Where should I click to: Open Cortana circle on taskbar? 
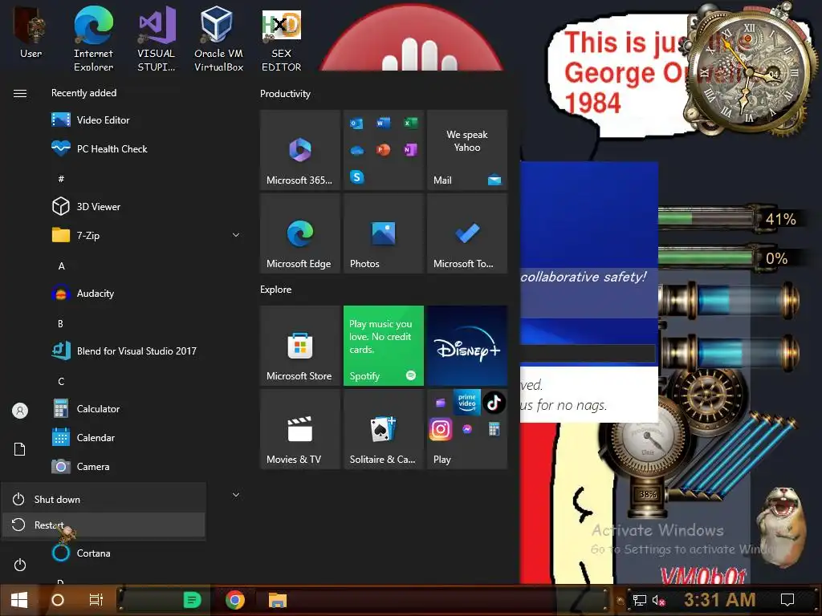[x=58, y=600]
